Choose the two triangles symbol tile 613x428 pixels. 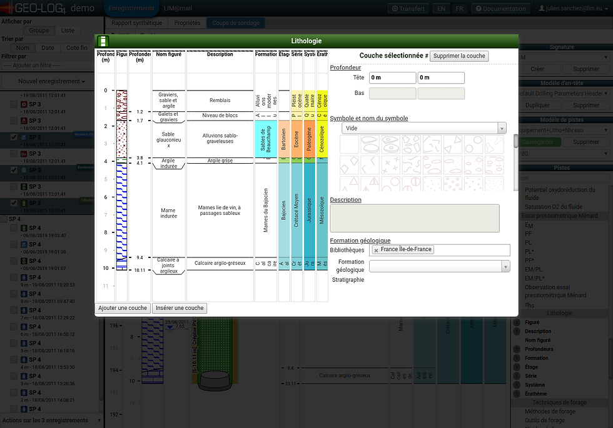[453, 144]
